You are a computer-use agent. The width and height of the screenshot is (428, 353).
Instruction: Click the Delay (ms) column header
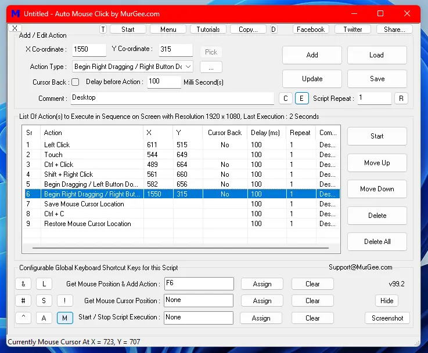(267, 133)
